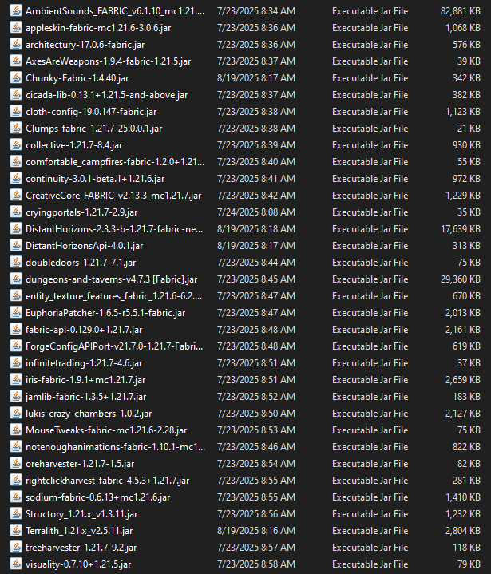Select the comfortable_campfires-fabric-1.2.0 file name
Viewport: 491px width, 574px height.
pyautogui.click(x=115, y=162)
